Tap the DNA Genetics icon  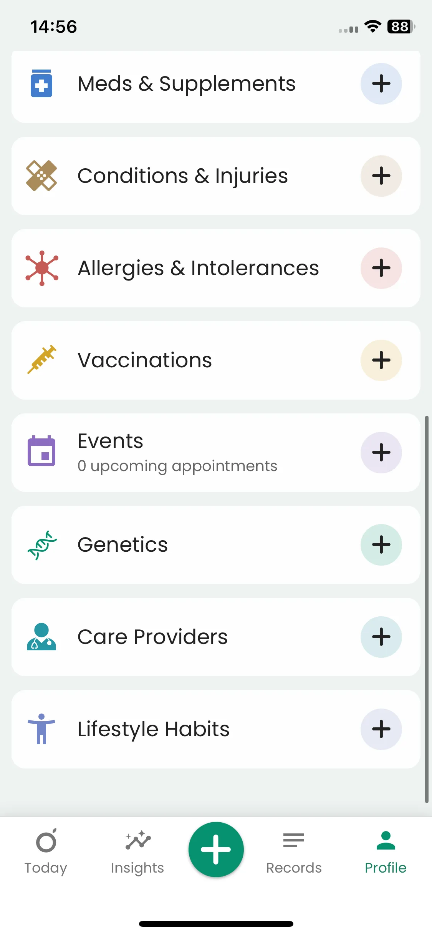(42, 545)
